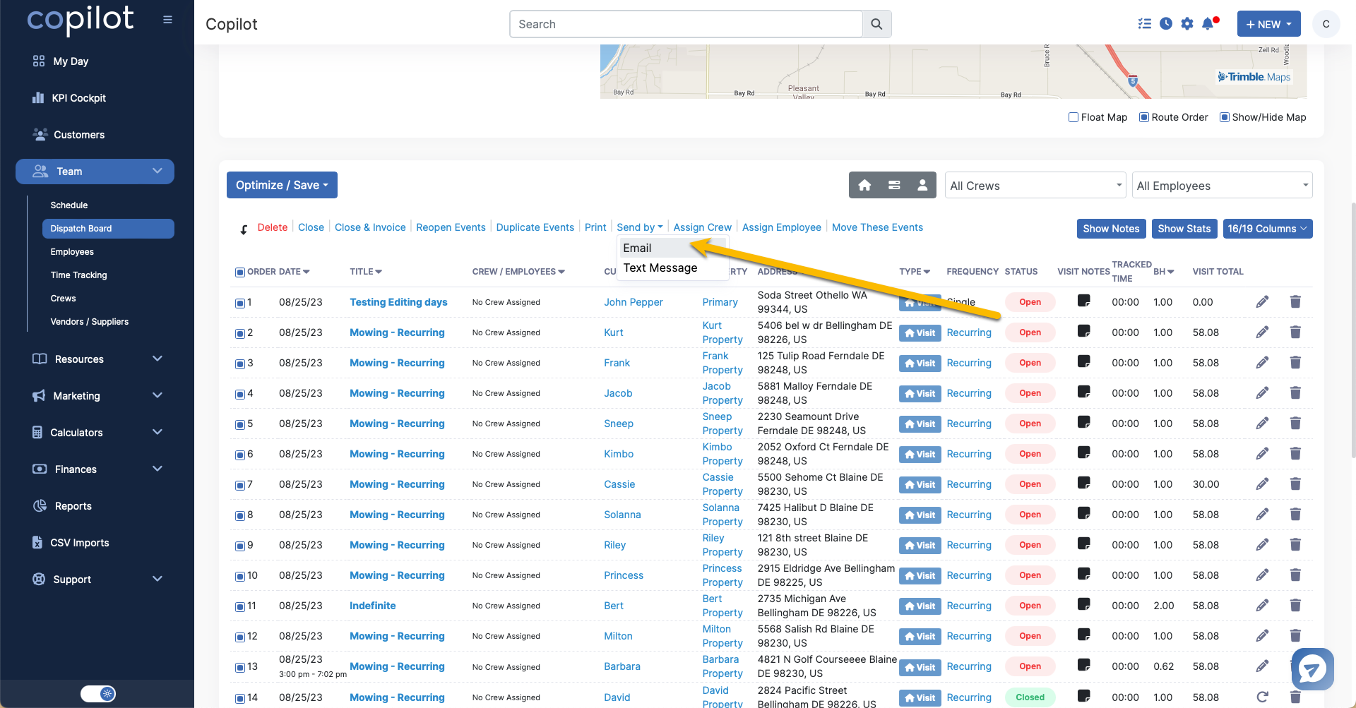This screenshot has height=708, width=1356.
Task: Expand the Resources menu
Action: [x=97, y=359]
